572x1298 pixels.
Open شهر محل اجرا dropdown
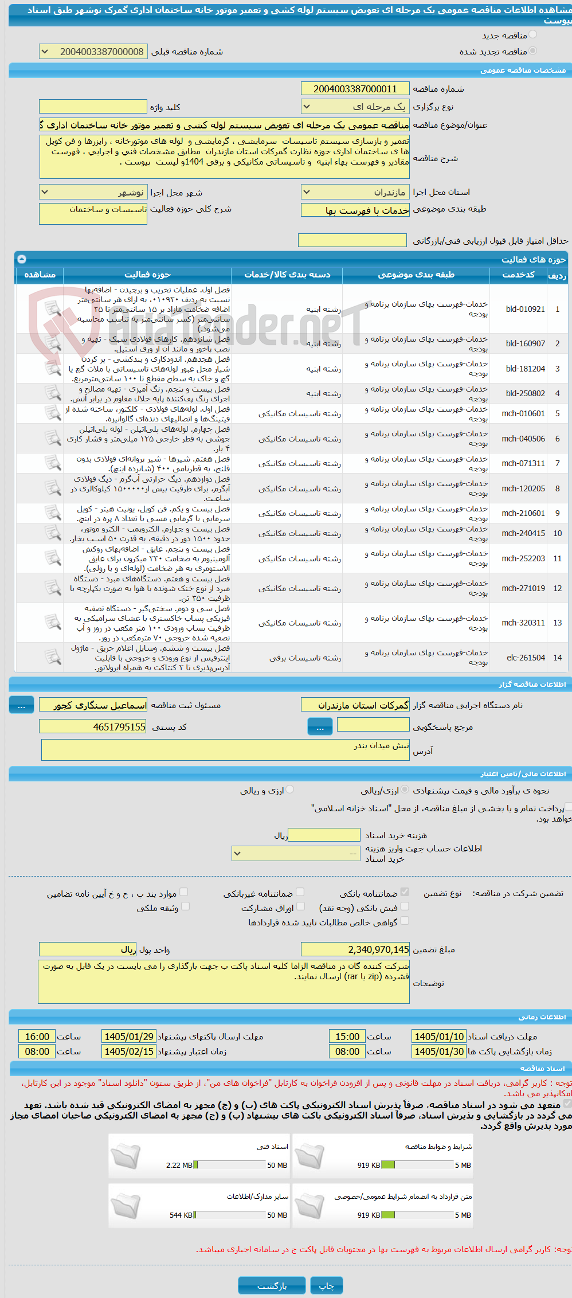click(93, 192)
